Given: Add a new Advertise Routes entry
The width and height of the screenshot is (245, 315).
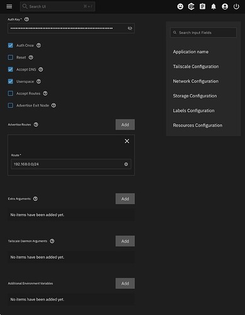Looking at the screenshot, I should [x=125, y=125].
